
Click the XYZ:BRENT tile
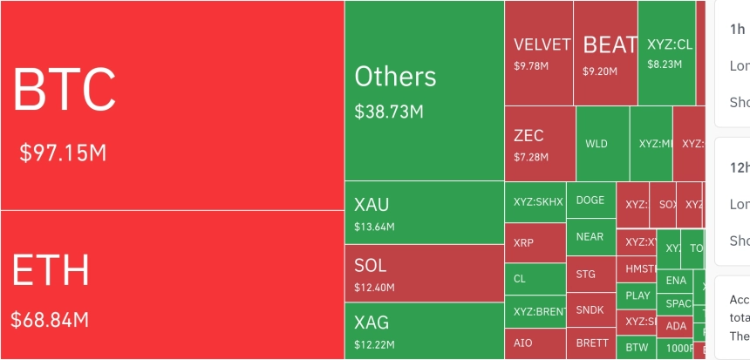point(535,312)
